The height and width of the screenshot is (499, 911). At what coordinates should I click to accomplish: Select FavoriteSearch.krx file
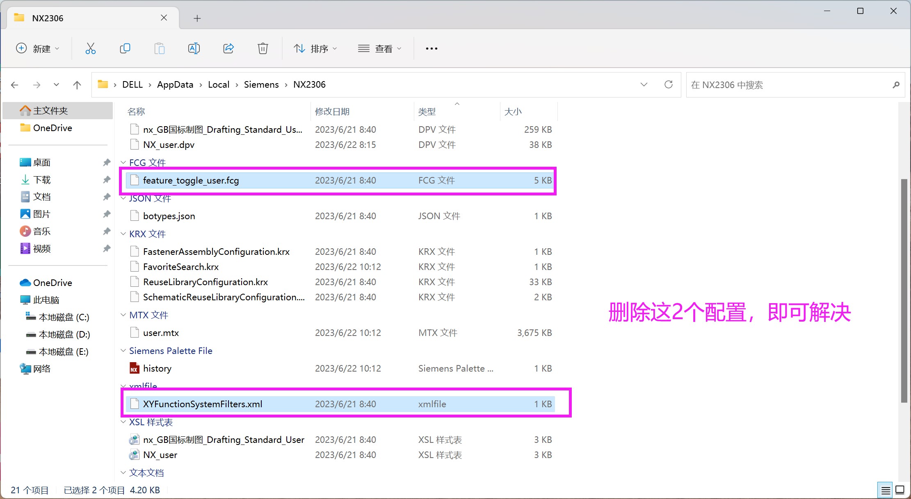coord(340,267)
